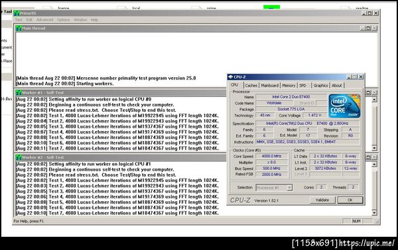Image resolution: width=398 pixels, height=250 pixels.
Task: Click 'For Help, press F1' status bar text
Action: point(29,221)
